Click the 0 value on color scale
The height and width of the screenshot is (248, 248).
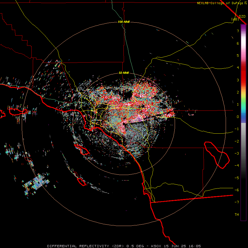(238, 117)
